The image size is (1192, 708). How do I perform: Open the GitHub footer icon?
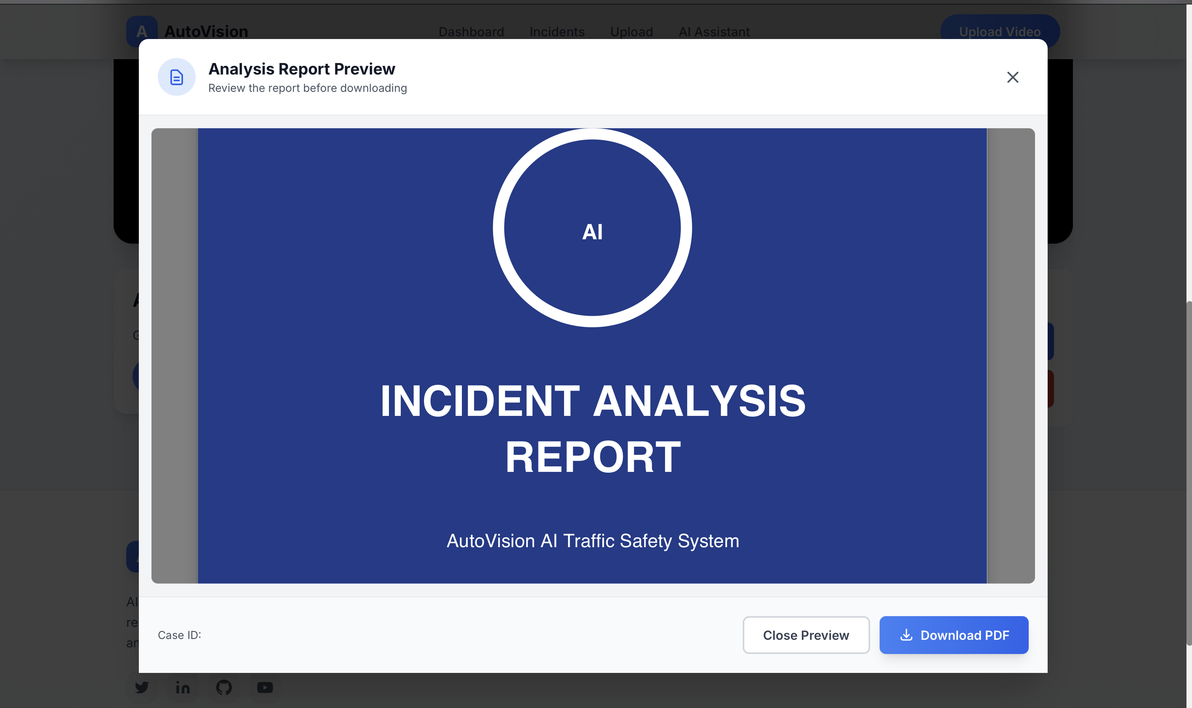click(224, 687)
